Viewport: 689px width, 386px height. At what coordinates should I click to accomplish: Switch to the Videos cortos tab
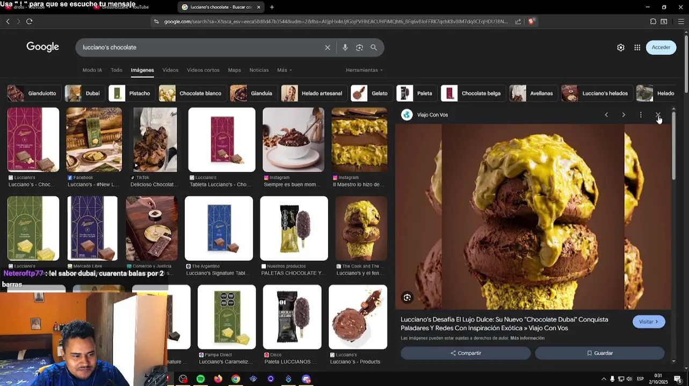(203, 70)
